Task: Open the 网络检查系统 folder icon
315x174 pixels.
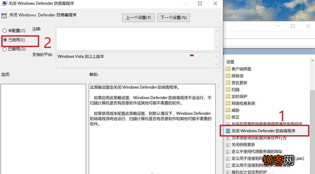Action: (228, 103)
